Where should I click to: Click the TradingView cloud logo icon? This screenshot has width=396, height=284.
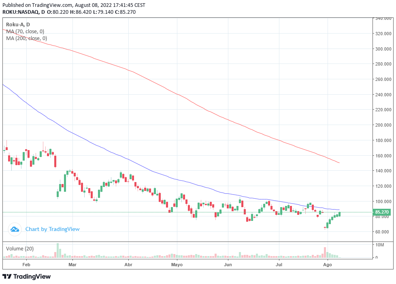[x=15, y=229]
